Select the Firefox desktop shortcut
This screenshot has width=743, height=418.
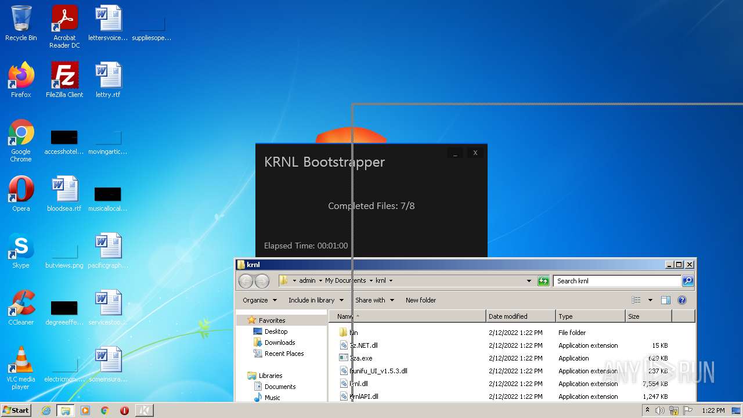21,80
